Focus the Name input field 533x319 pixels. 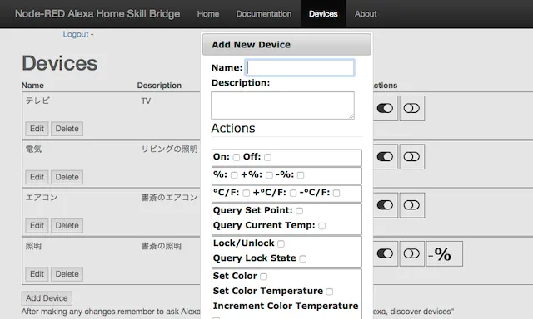coord(300,68)
